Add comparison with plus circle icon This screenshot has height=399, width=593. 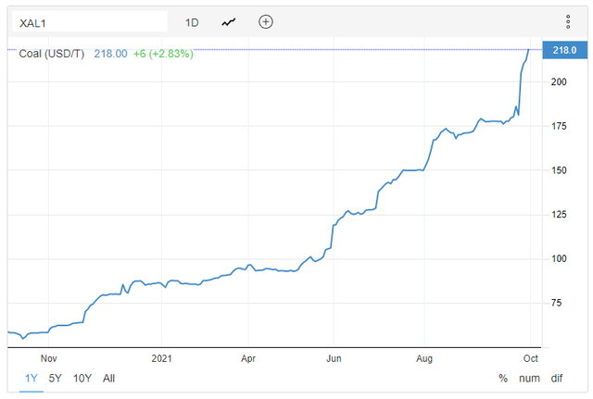(x=266, y=22)
